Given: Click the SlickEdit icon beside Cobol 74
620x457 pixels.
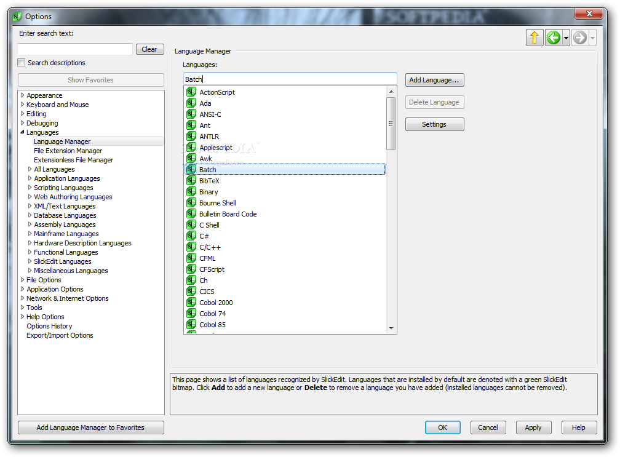Looking at the screenshot, I should click(191, 313).
